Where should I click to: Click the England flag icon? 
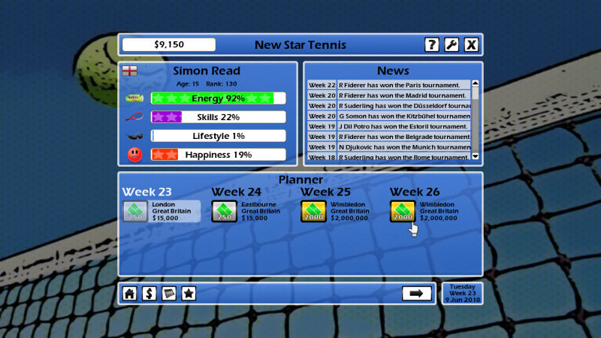click(129, 71)
